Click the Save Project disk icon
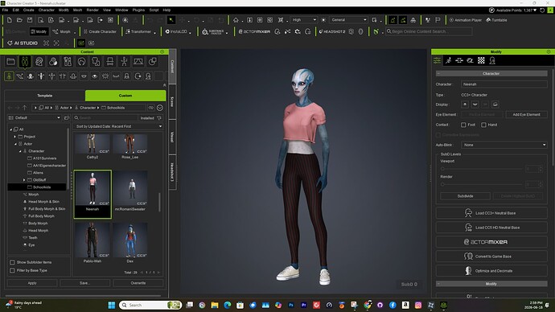The image size is (555, 312). pyautogui.click(x=30, y=20)
